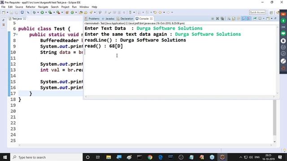Viewport: 287px width, 161px height.
Task: Click Display Selected Console icon
Action: click(x=260, y=19)
